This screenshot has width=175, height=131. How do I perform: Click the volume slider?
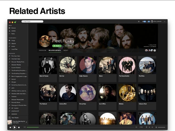coord(162,127)
